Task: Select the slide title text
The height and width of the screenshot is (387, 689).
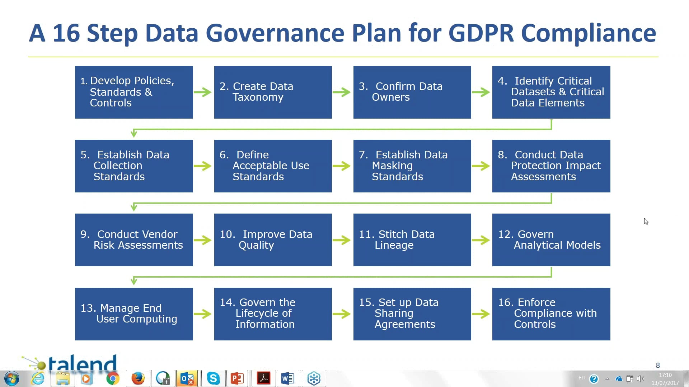Action: pos(343,33)
